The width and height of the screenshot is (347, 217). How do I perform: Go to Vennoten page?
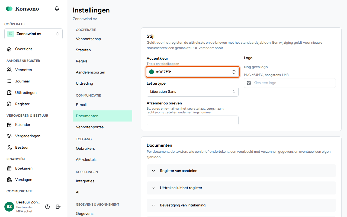click(x=33, y=70)
